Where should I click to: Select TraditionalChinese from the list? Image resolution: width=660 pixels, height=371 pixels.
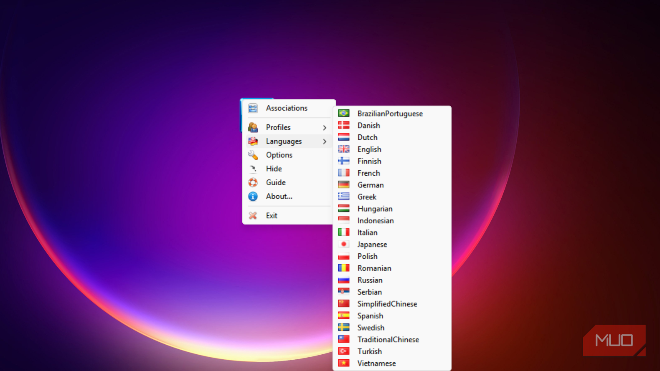(392, 339)
